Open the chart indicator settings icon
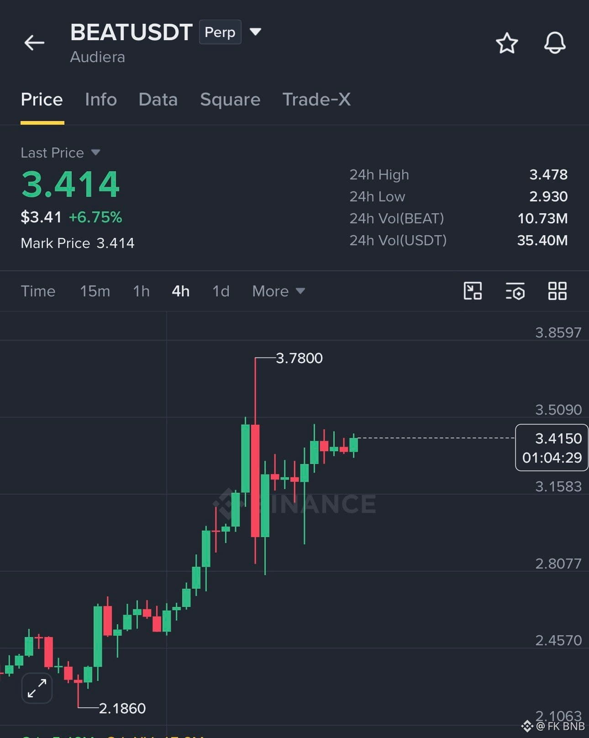589x738 pixels. pyautogui.click(x=515, y=291)
